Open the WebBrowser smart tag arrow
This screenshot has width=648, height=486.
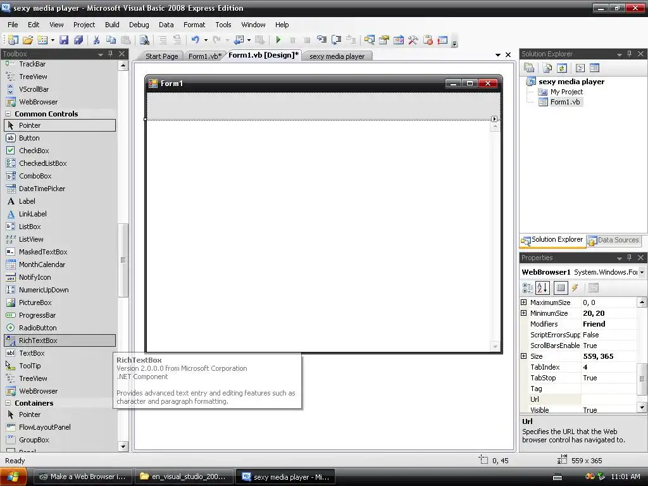pyautogui.click(x=494, y=119)
